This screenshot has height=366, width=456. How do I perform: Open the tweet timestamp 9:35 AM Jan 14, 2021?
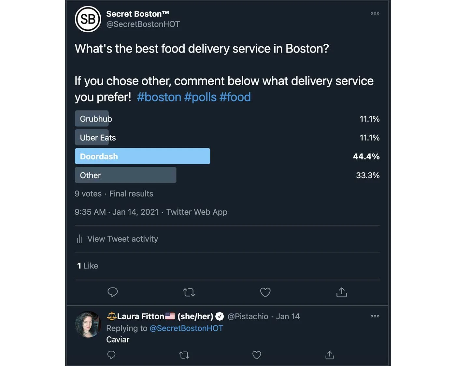coord(116,212)
